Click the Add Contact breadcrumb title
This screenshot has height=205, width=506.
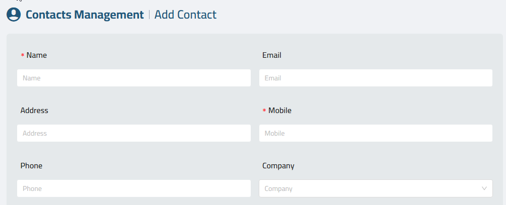point(186,15)
